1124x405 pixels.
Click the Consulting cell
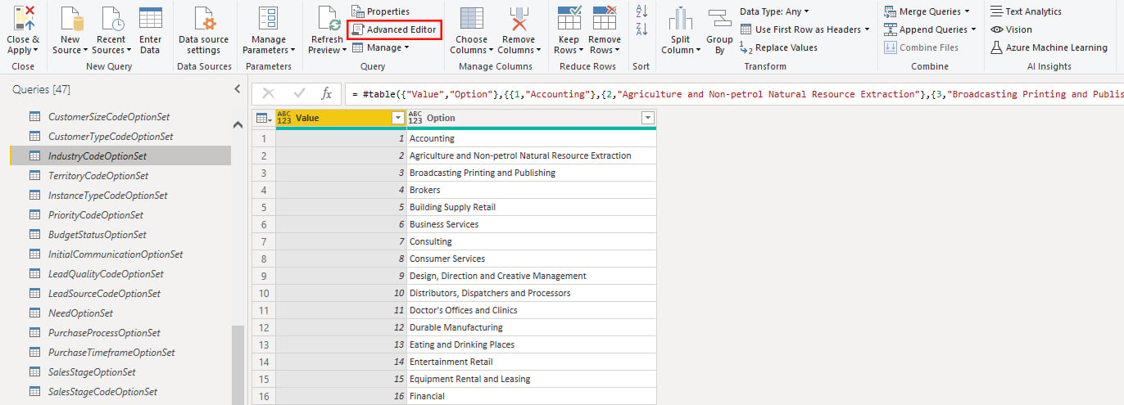531,241
